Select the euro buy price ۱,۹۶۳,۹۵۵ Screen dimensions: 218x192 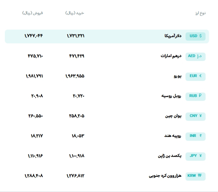(75, 76)
